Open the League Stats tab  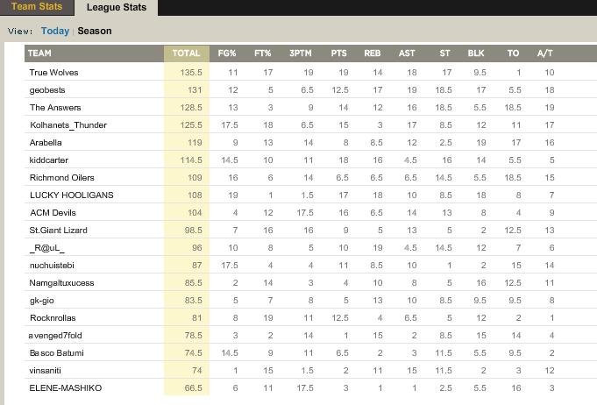[x=117, y=7]
